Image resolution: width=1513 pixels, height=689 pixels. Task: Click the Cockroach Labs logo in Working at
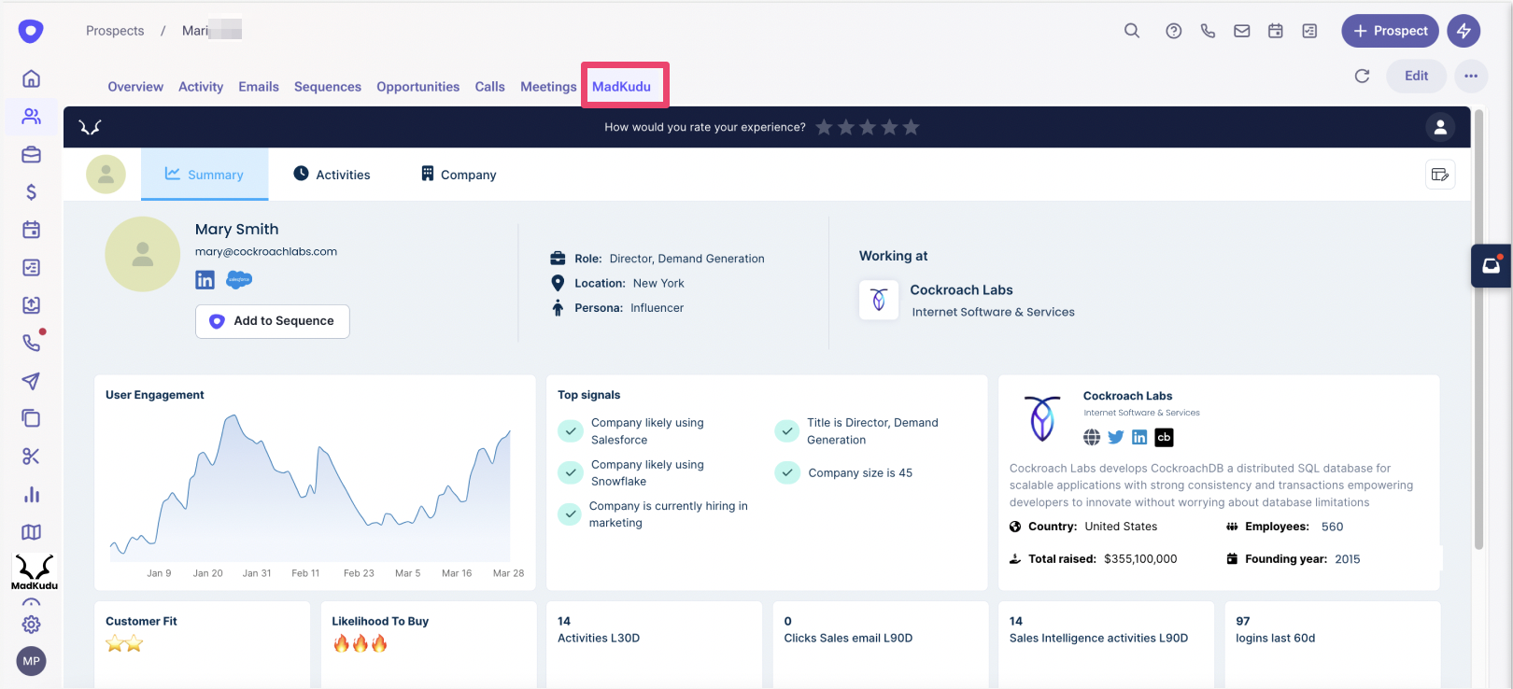[x=879, y=300]
